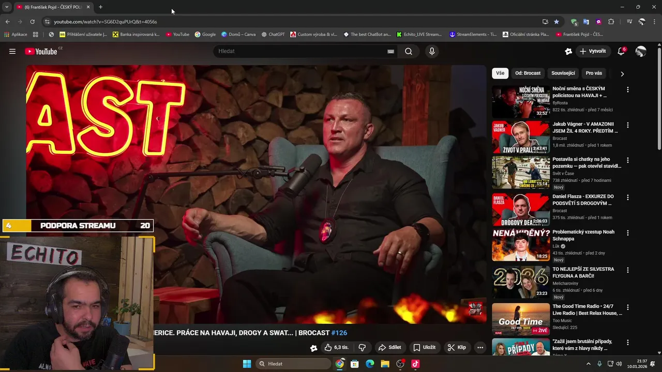Image resolution: width=662 pixels, height=372 pixels.
Task: Click the Vytvořit create button
Action: 593,51
